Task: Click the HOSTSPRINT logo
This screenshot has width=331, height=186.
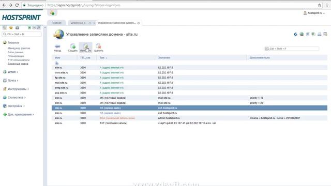Action: [x=21, y=18]
